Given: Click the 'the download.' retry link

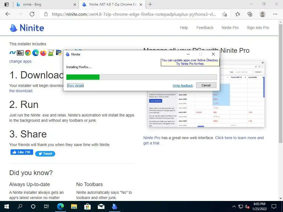Looking at the screenshot, I should [x=21, y=91].
